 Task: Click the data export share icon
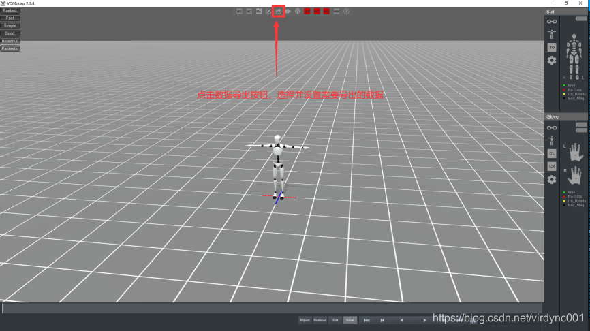pyautogui.click(x=279, y=12)
